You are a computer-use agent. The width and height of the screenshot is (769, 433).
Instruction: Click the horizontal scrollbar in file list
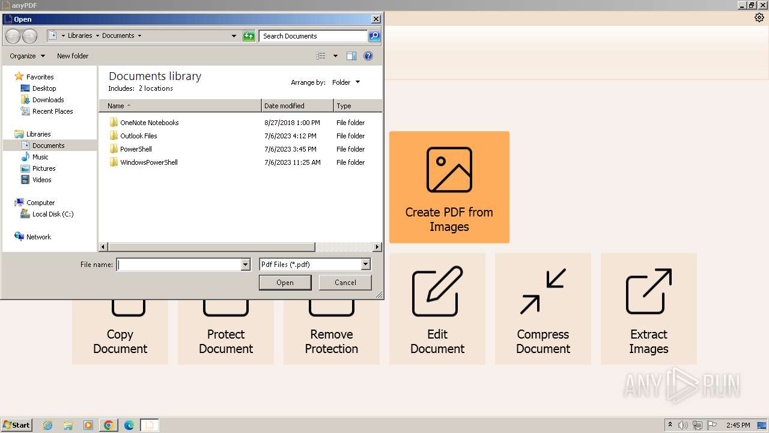point(211,247)
